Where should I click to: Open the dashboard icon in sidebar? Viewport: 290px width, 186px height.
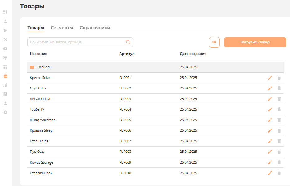pyautogui.click(x=5, y=12)
